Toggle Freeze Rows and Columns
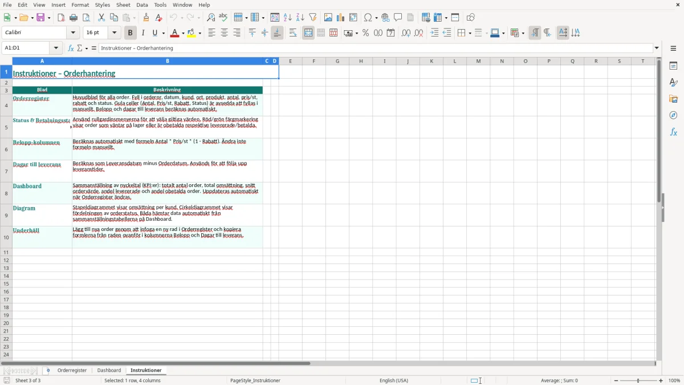This screenshot has width=684, height=385. [438, 18]
